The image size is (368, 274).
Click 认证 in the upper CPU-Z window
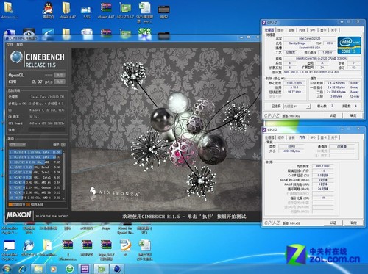(333, 115)
